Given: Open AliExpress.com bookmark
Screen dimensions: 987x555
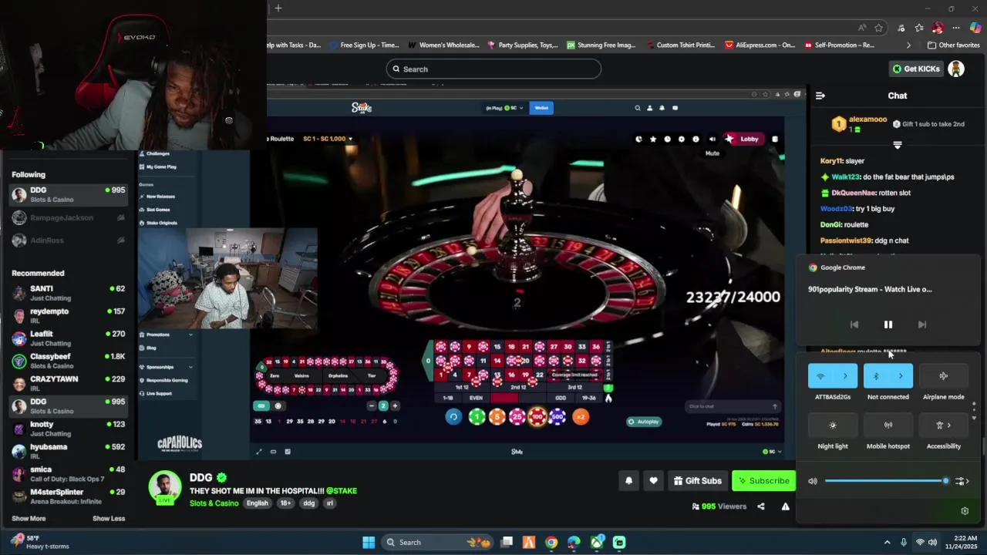Looking at the screenshot, I should 760,45.
